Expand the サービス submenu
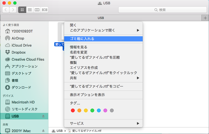The image size is (209, 134). tap(103, 124)
